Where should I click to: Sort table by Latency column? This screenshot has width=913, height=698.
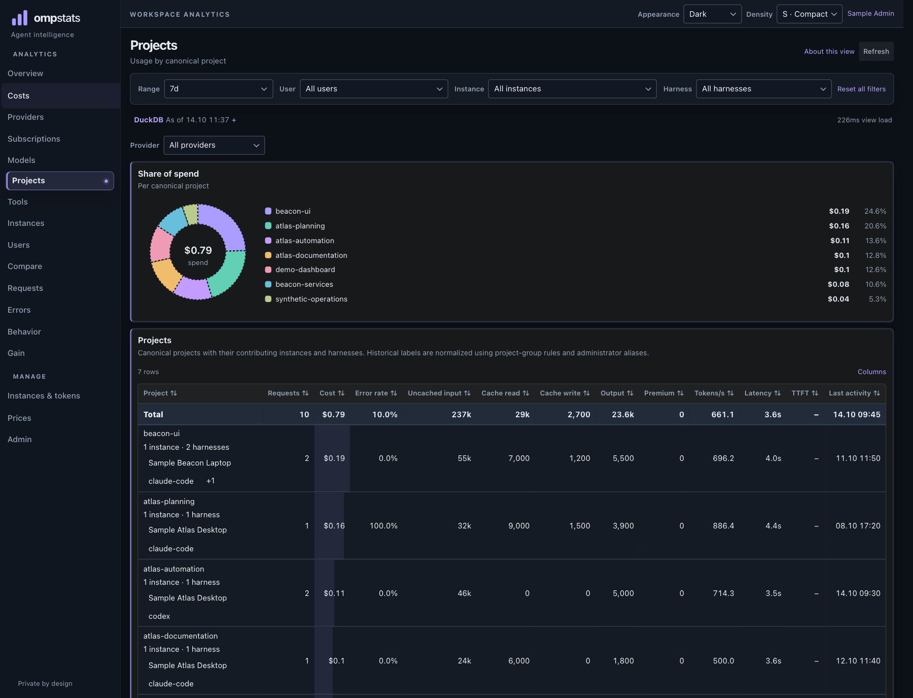pyautogui.click(x=762, y=393)
